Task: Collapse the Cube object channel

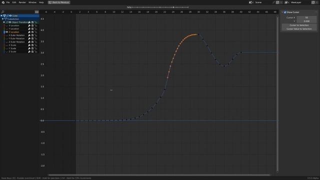Action: 1,15
